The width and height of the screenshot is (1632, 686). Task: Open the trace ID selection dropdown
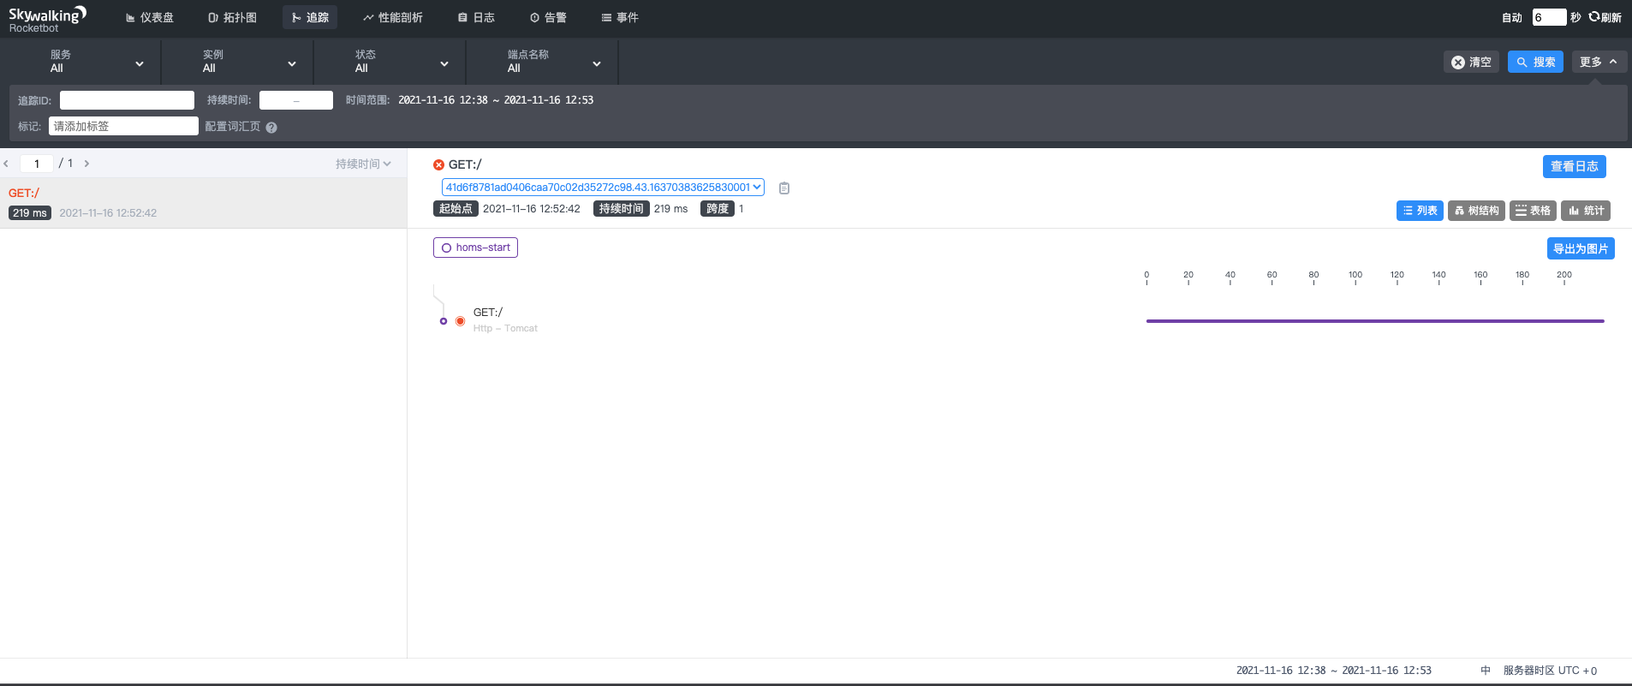coord(603,188)
